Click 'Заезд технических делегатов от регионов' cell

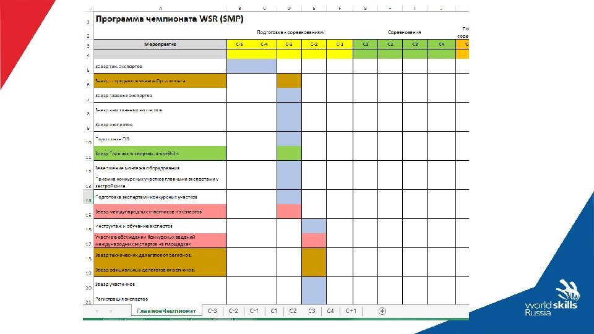[x=160, y=255]
